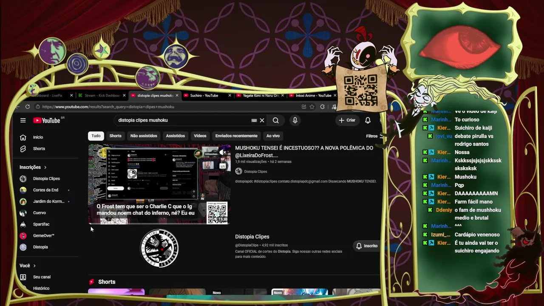Clear the search box with the X icon
Viewport: 544px width, 306px height.
pos(262,120)
